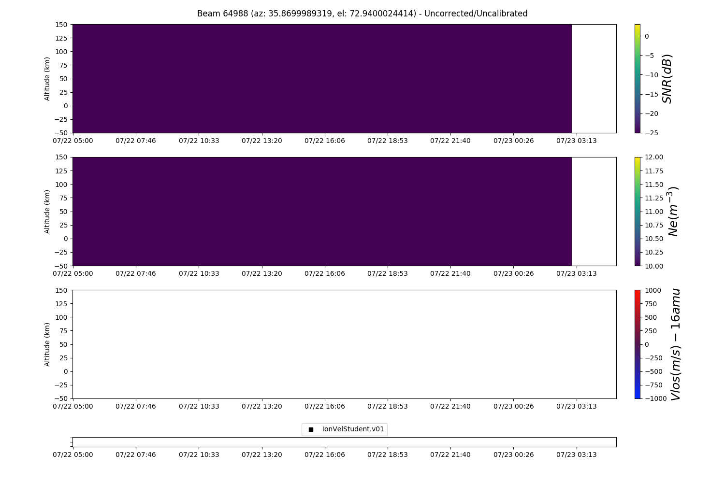This screenshot has height=483, width=725.
Task: Click the SNR viridis colorbar
Action: point(637,78)
